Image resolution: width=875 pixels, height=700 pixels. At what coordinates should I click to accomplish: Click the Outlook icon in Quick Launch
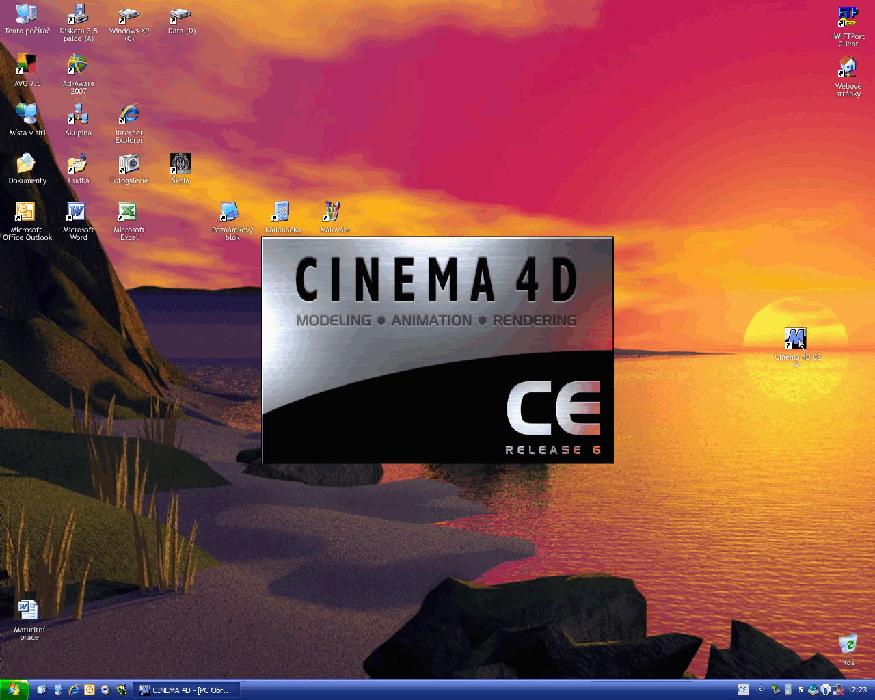[90, 690]
